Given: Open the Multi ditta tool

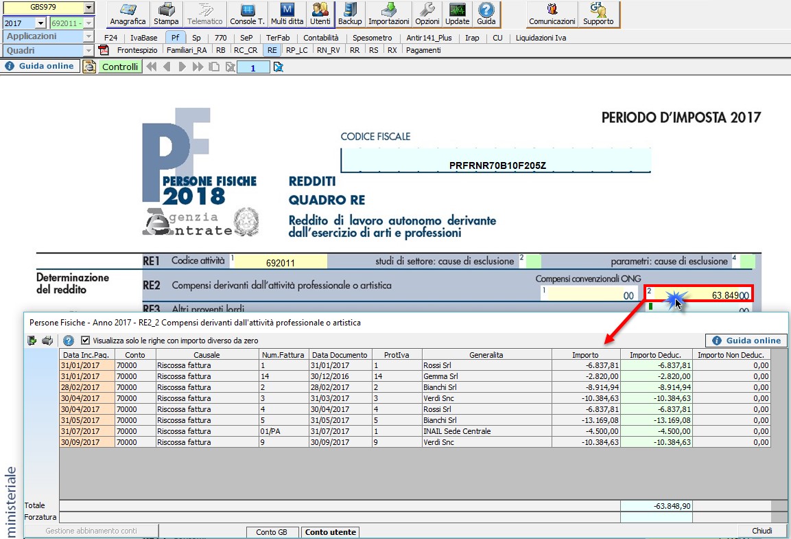Looking at the screenshot, I should pyautogui.click(x=287, y=14).
